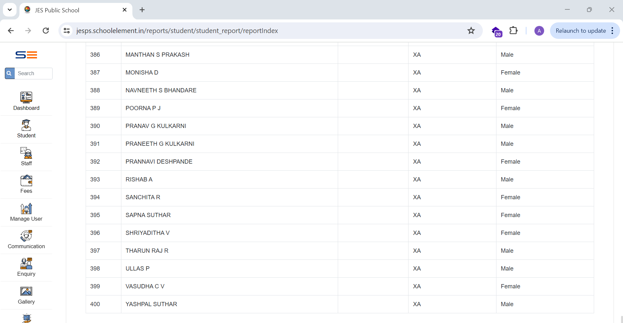Select the JES Public School tab
The height and width of the screenshot is (323, 623).
click(x=71, y=10)
